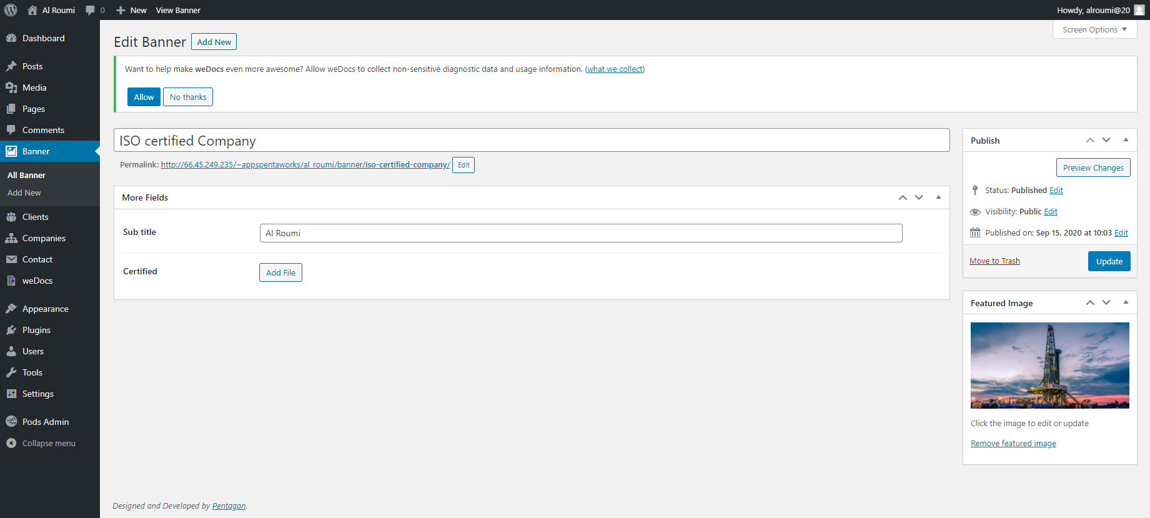Select Add New under Banner menu
Image resolution: width=1150 pixels, height=518 pixels.
pos(24,193)
